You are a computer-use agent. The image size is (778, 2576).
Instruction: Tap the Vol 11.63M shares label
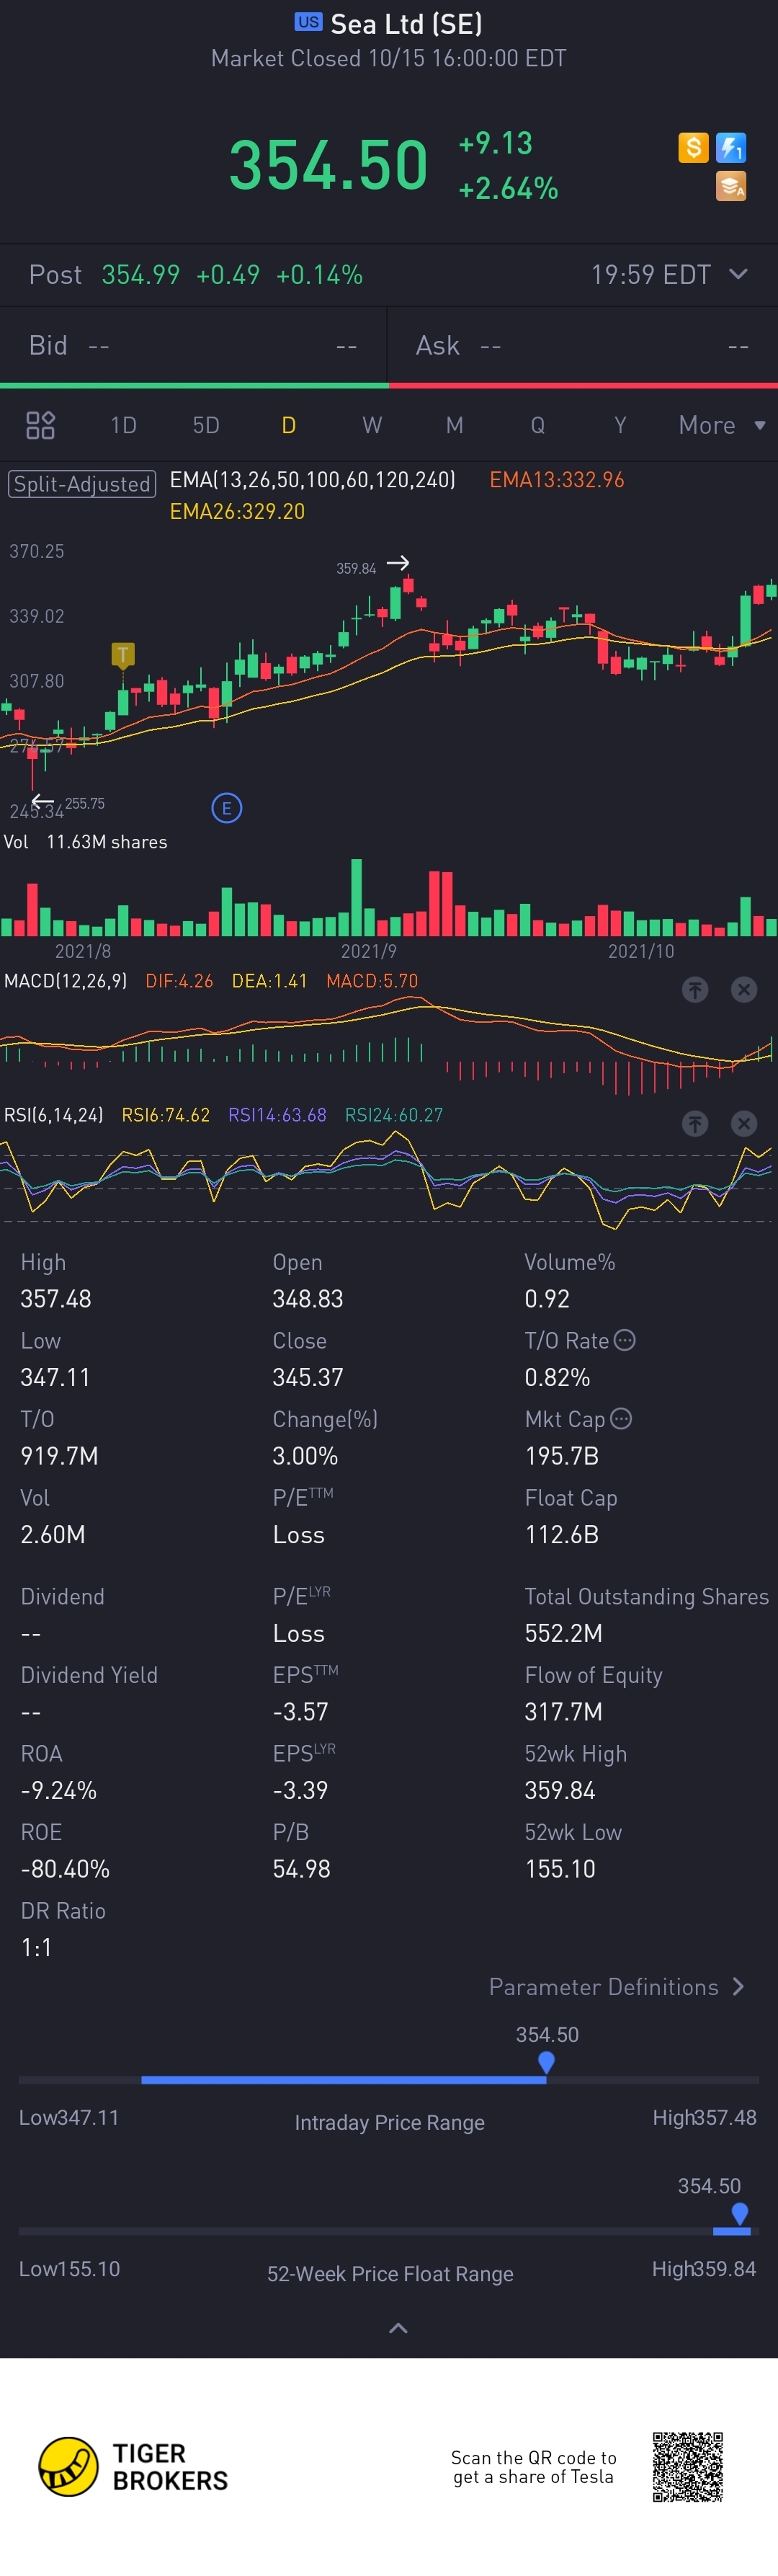[x=85, y=842]
